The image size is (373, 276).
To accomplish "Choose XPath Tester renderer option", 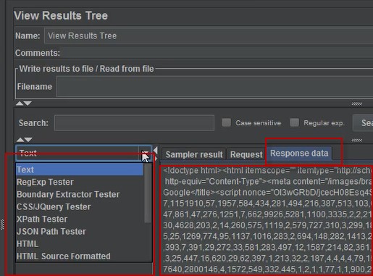I will click(x=80, y=219).
